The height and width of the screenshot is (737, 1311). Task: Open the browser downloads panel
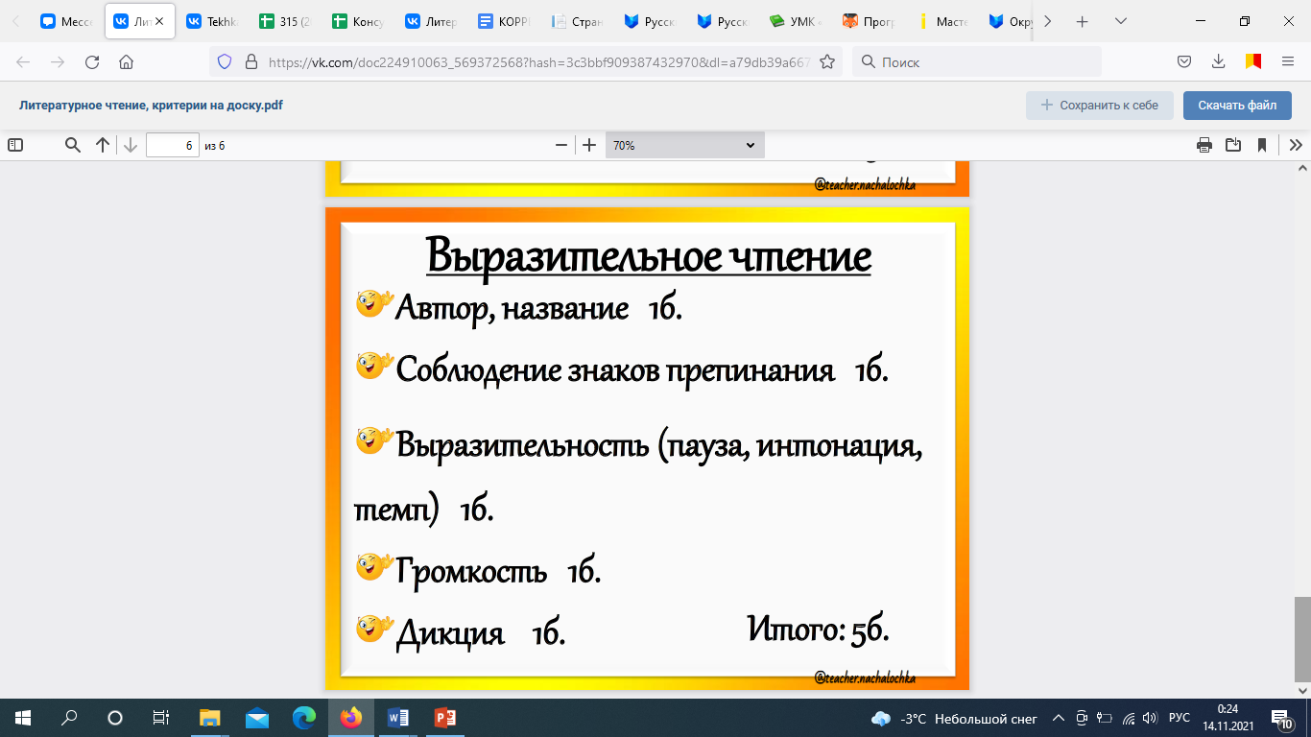click(1218, 62)
